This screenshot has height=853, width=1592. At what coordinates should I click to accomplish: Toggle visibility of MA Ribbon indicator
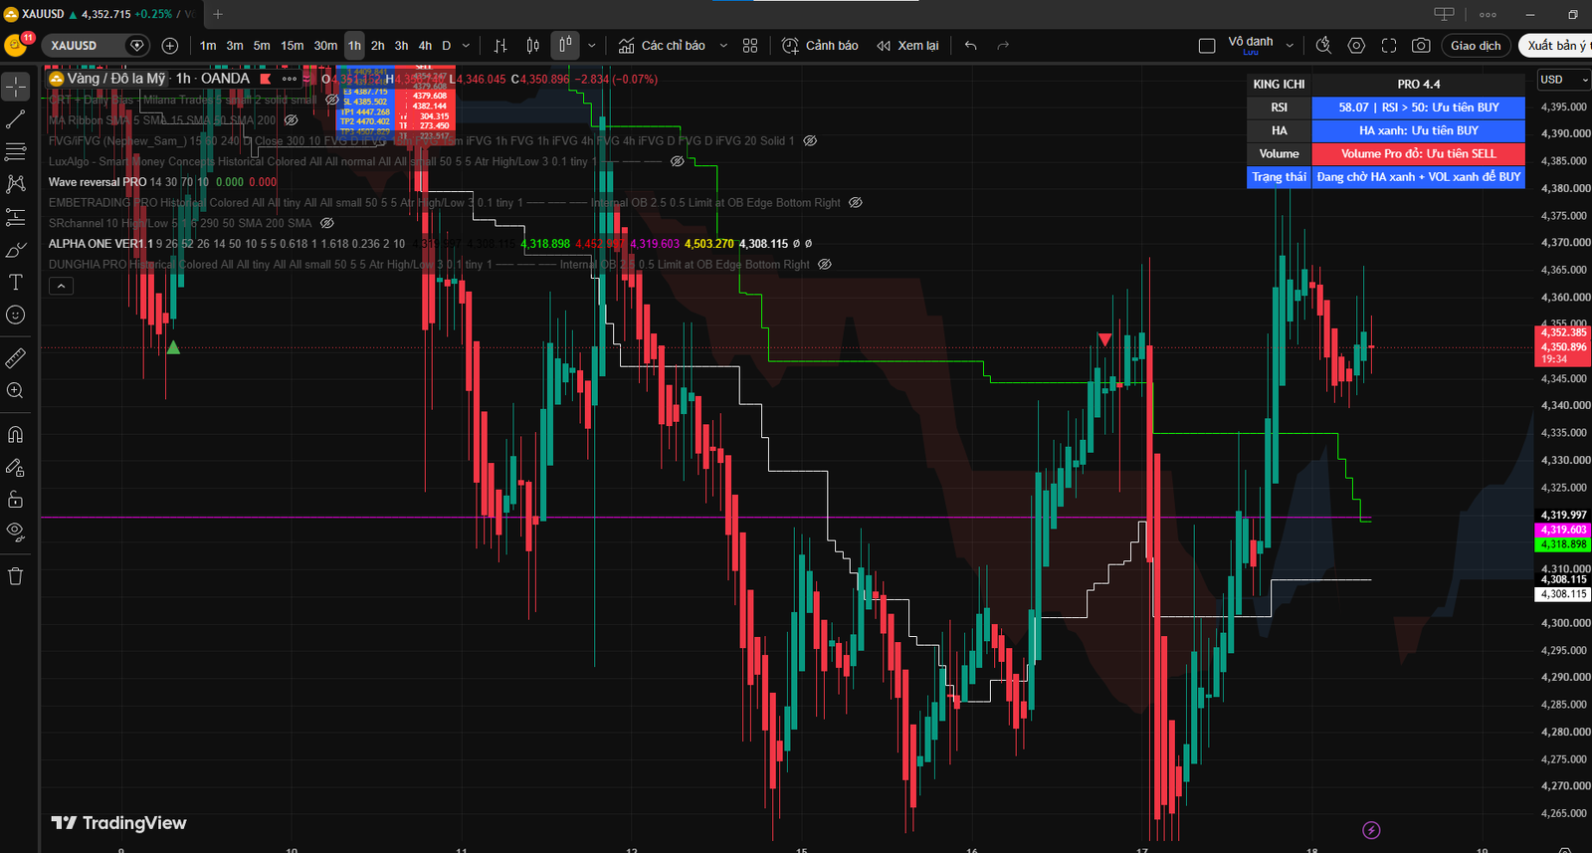[292, 120]
